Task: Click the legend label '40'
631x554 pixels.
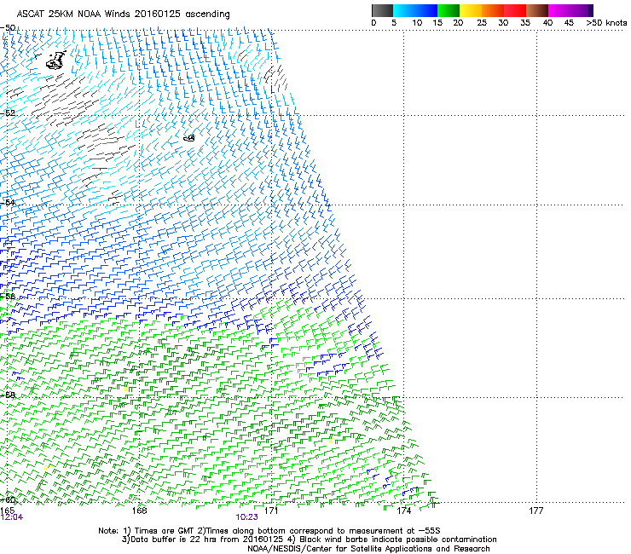Action: pos(547,23)
